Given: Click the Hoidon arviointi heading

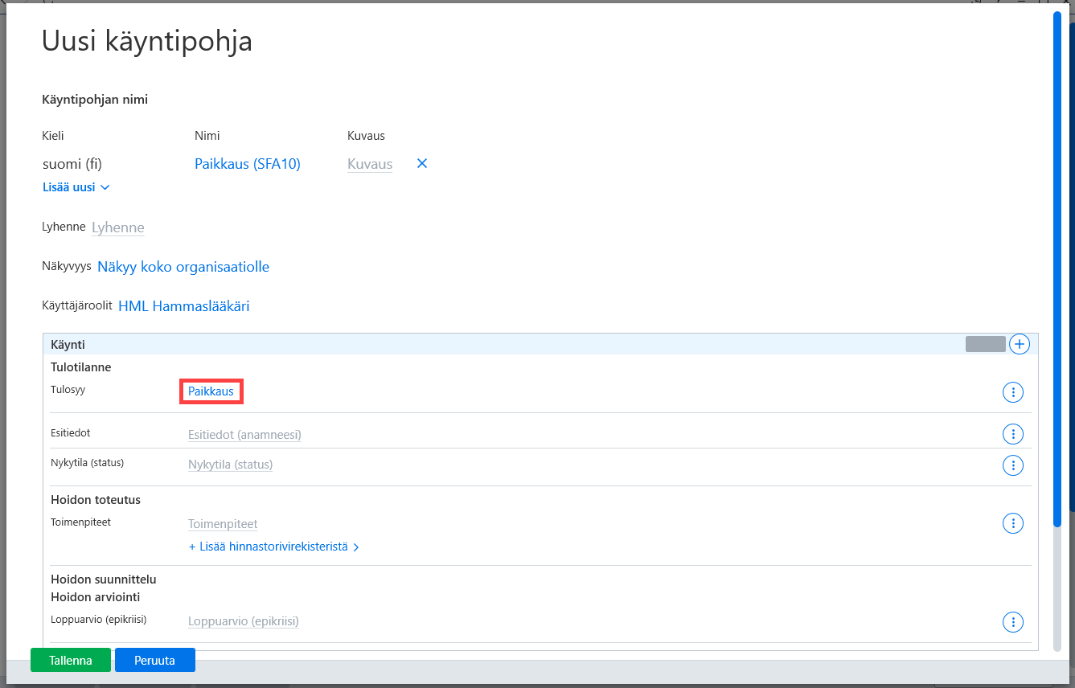Looking at the screenshot, I should 96,597.
